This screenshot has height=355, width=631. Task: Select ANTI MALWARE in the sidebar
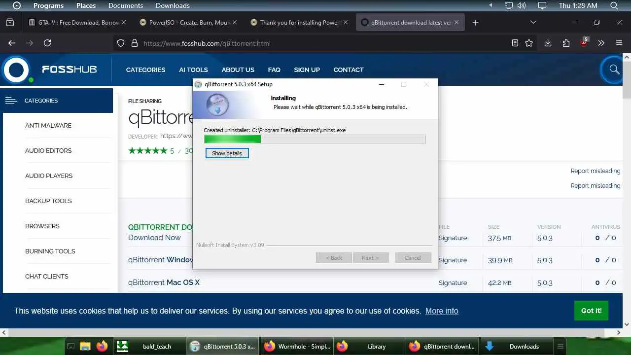click(x=48, y=125)
